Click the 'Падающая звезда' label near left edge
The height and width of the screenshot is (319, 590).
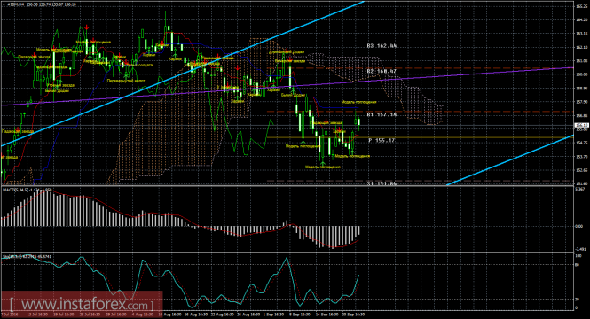tap(18, 131)
